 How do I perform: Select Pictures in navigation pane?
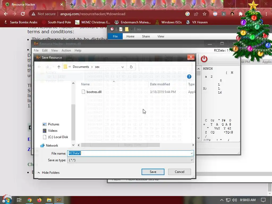click(54, 124)
